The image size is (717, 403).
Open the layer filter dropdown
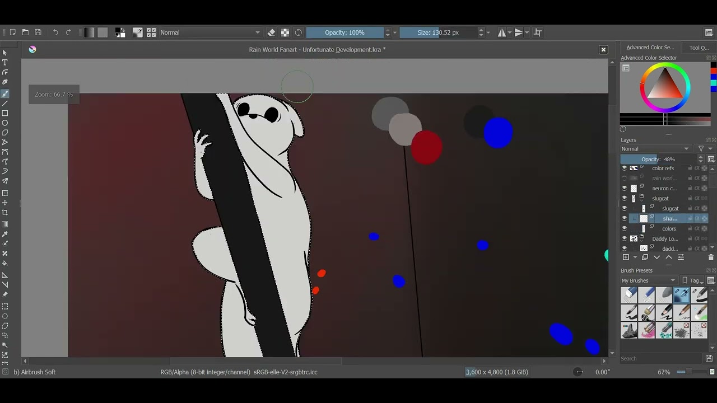705,149
